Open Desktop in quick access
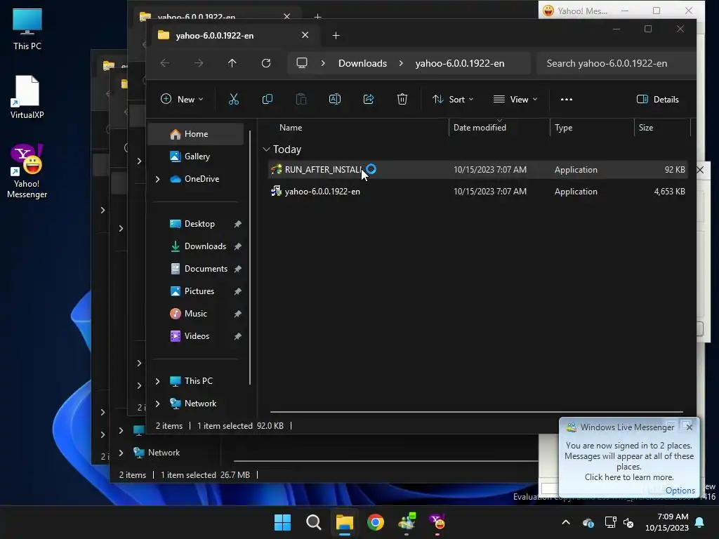Viewport: 719px width, 539px height. click(199, 224)
